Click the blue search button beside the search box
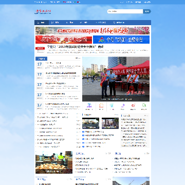Viewport: 185px width, 185px height. point(147,11)
